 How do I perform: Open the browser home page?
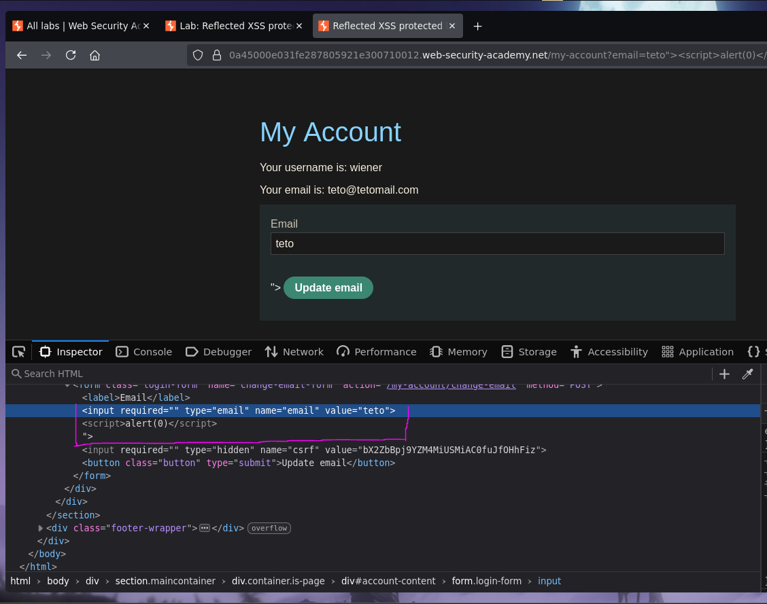(x=95, y=55)
